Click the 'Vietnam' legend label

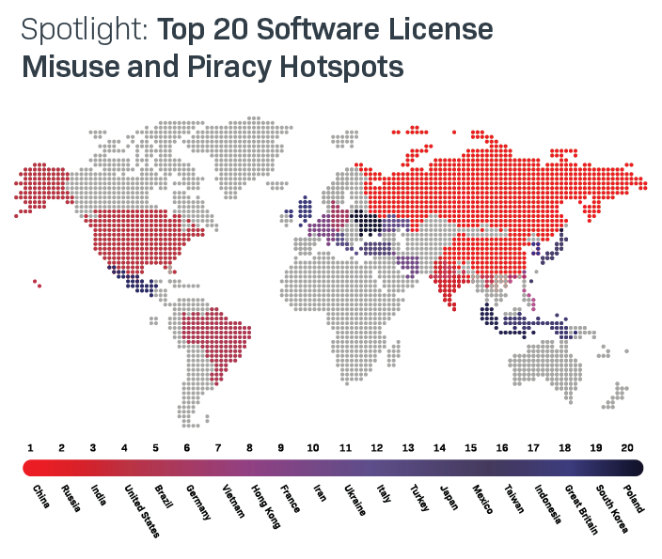pos(233,501)
